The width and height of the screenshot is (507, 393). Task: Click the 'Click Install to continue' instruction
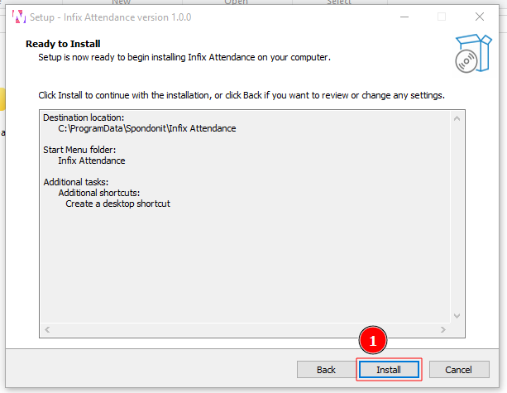(x=242, y=95)
